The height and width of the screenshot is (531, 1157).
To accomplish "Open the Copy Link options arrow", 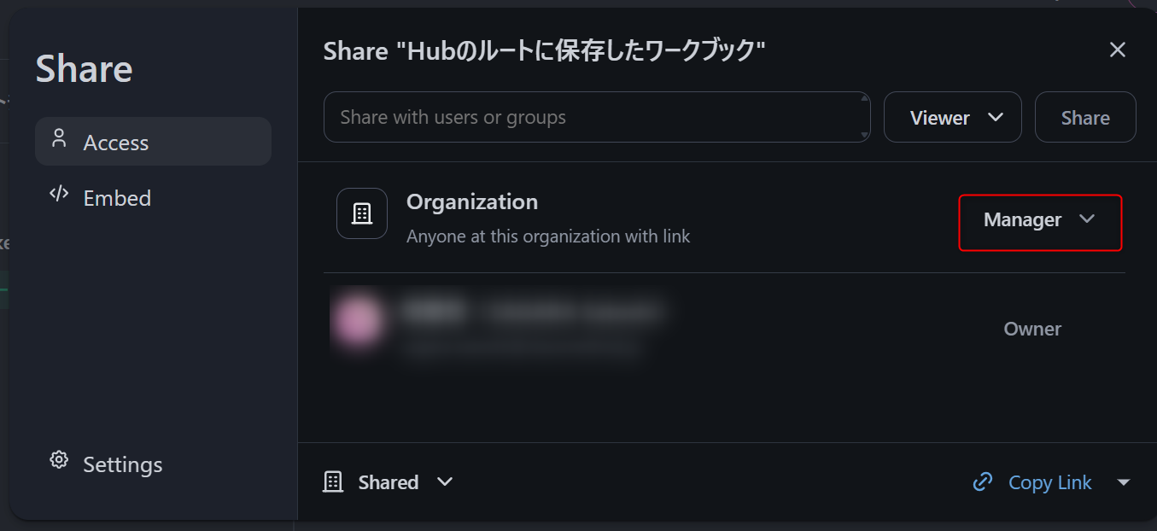I will [x=1124, y=482].
